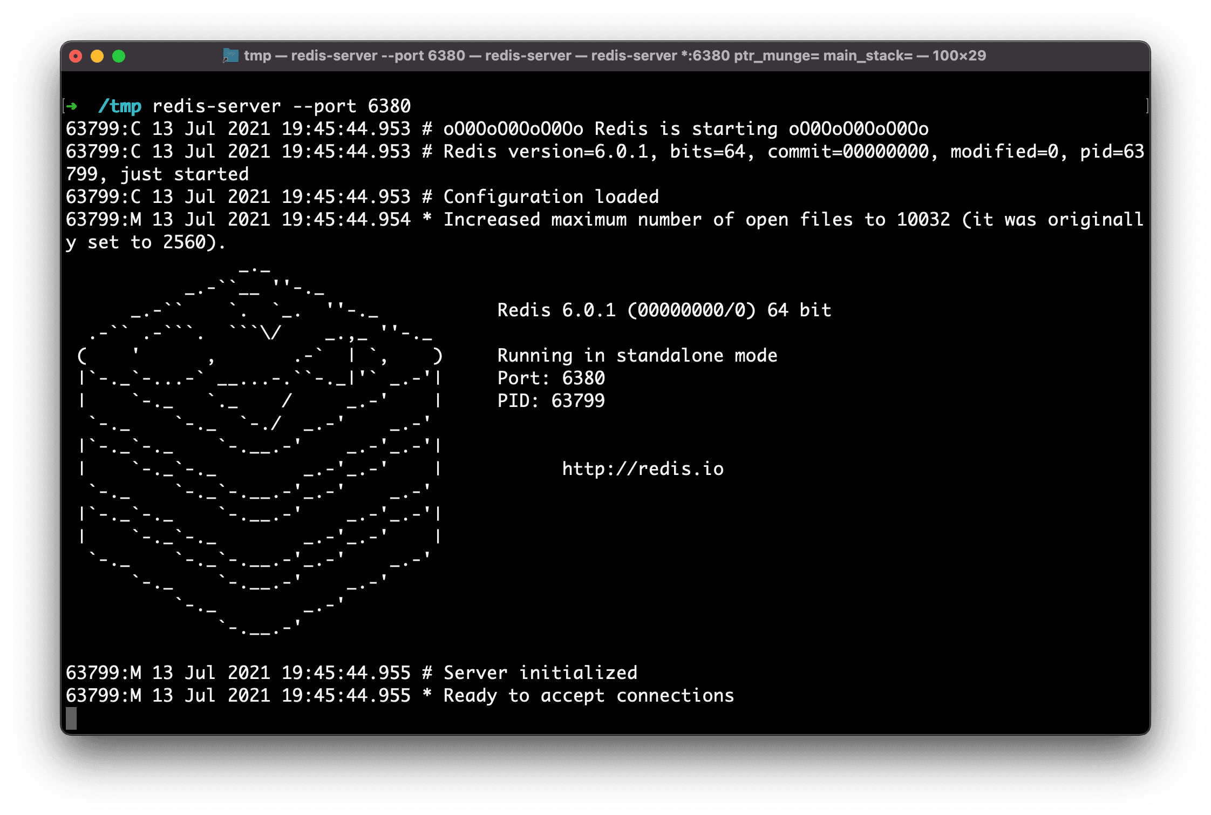Click the terminal cursor block
The image size is (1211, 815).
[x=71, y=718]
